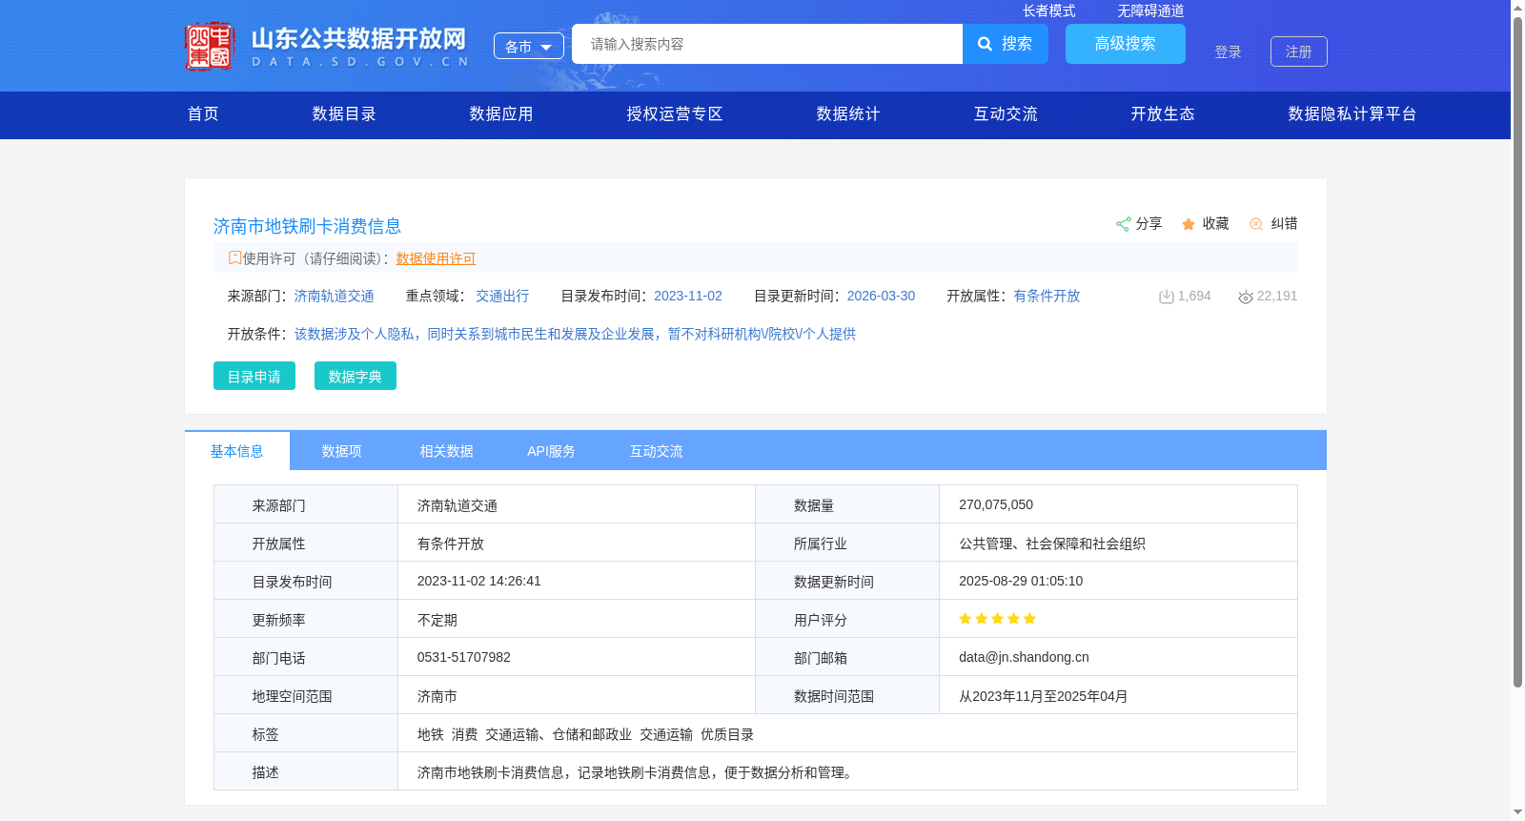Click the download count icon
This screenshot has height=821, width=1525.
[1166, 297]
